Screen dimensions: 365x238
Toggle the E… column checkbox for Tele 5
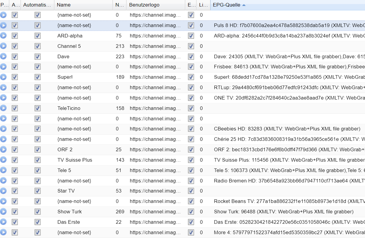click(191, 170)
